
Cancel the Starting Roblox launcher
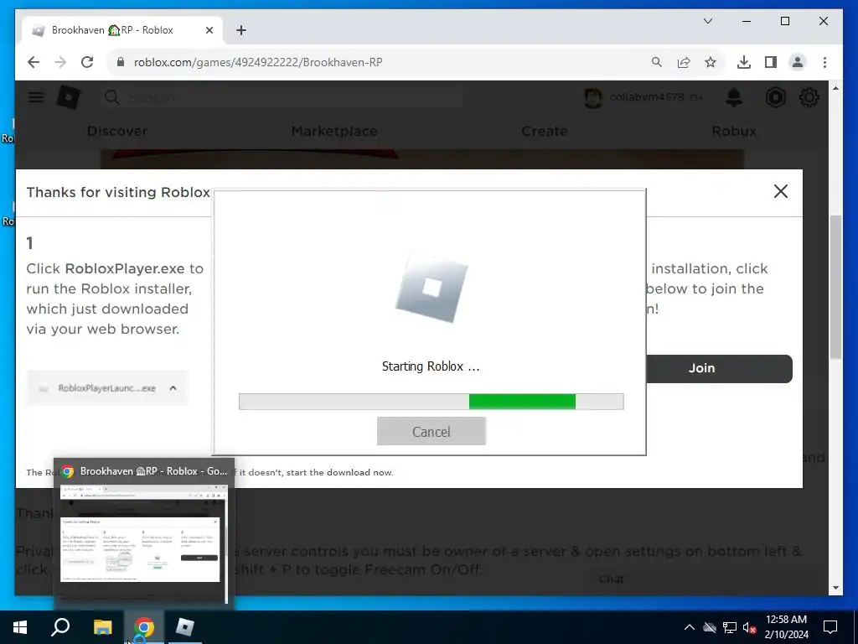point(432,432)
